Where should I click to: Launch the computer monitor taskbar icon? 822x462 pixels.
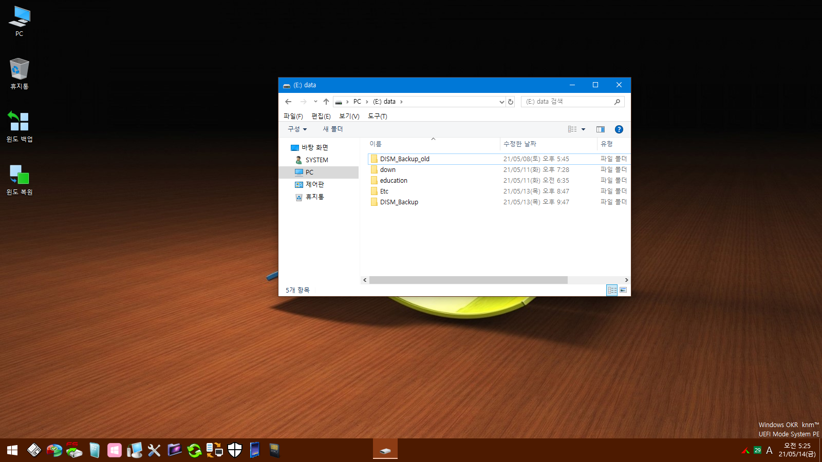(x=134, y=450)
